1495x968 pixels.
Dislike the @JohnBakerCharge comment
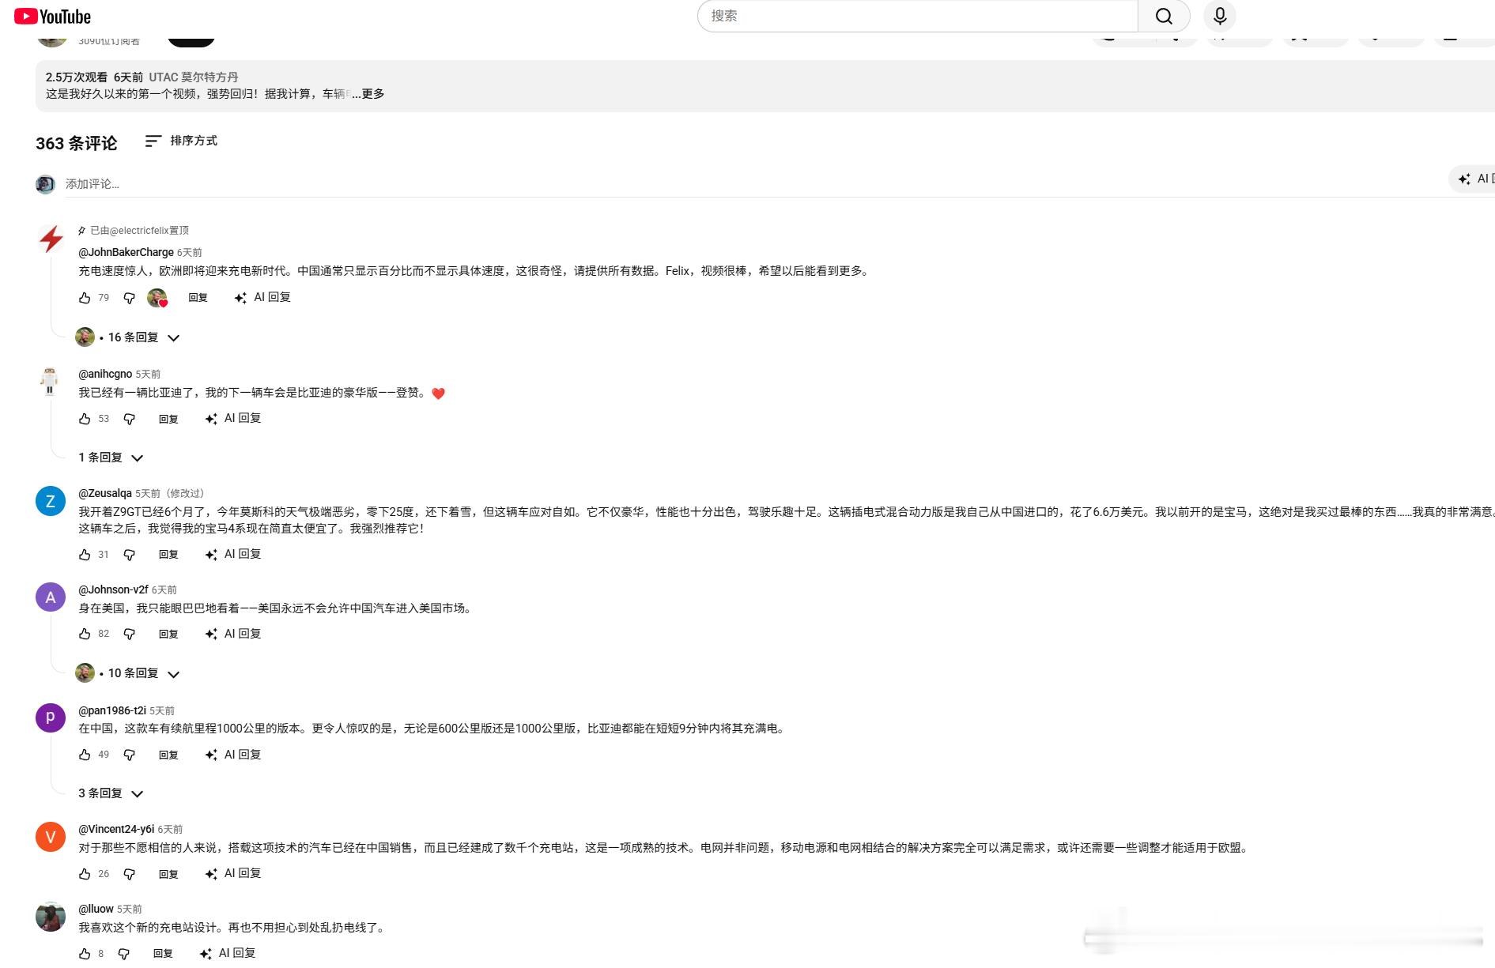click(x=129, y=298)
